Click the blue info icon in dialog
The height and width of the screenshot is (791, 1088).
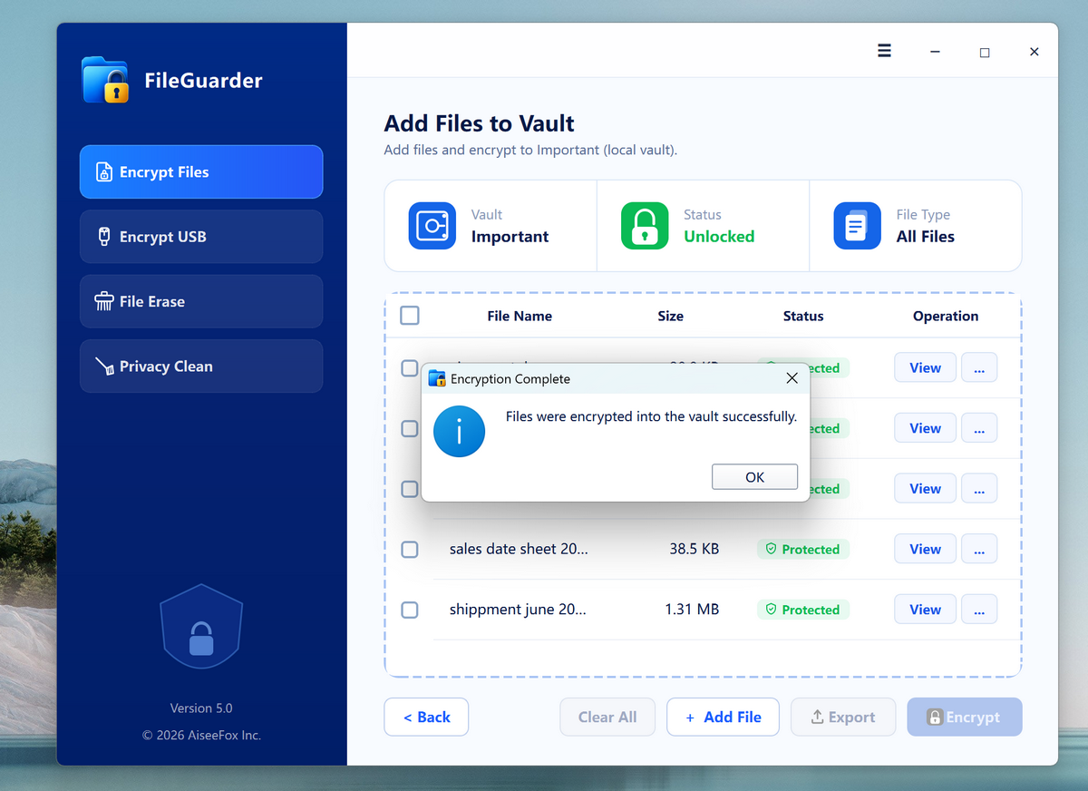pos(459,431)
